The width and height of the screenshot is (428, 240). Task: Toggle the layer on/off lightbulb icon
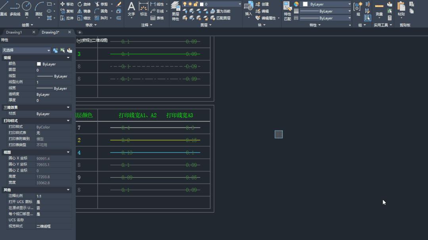click(x=185, y=4)
